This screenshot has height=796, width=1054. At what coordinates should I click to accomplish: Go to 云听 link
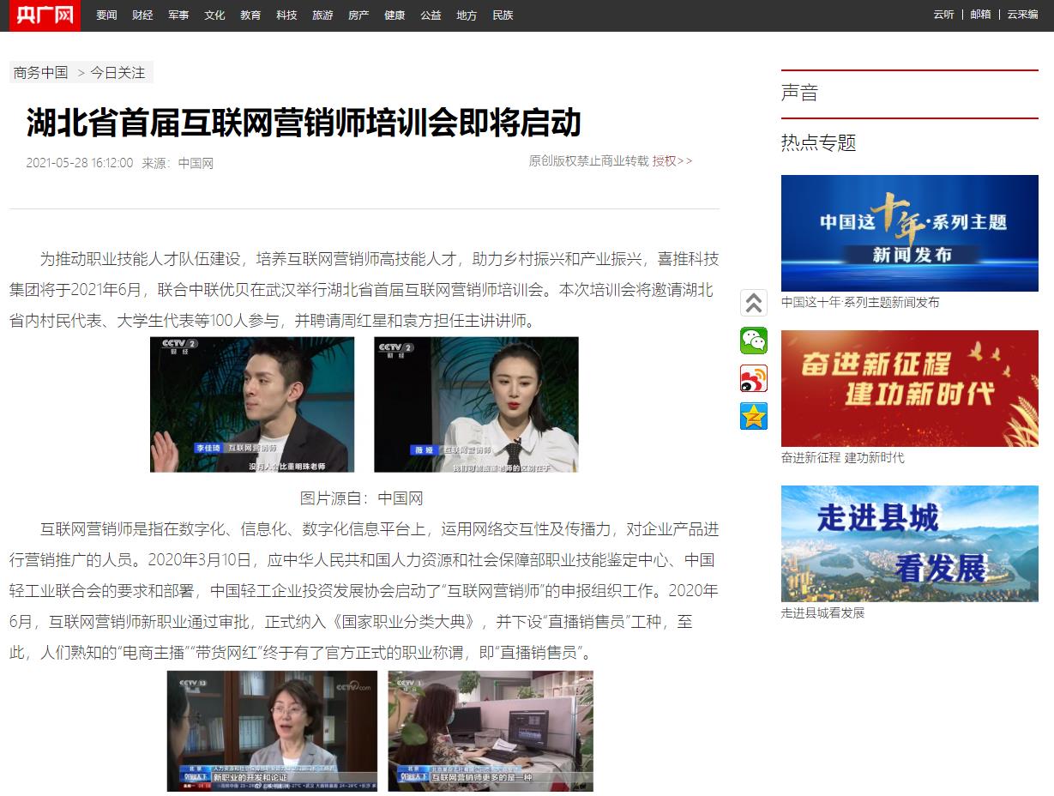(943, 15)
